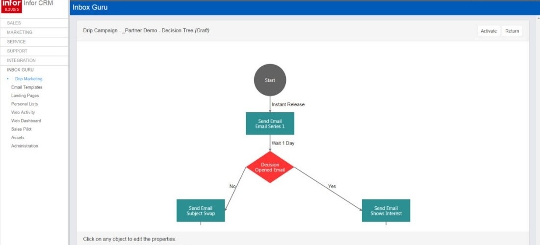Click the Inbox Guru header title

pyautogui.click(x=90, y=7)
